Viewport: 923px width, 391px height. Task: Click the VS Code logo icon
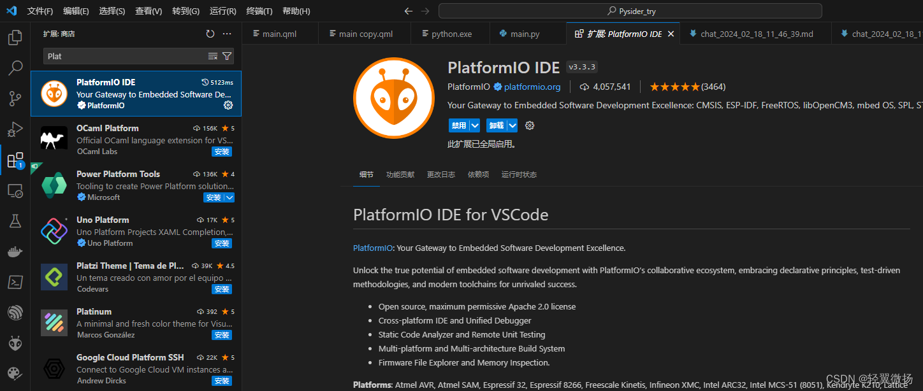pos(11,11)
